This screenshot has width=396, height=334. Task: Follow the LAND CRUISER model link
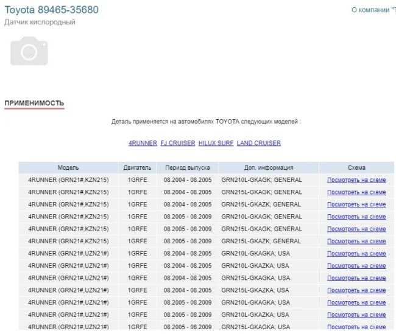coord(259,144)
